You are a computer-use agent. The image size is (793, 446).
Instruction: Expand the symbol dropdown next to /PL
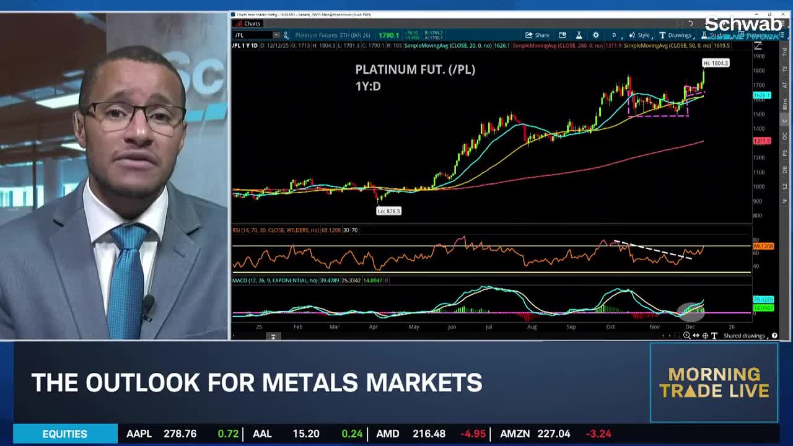tap(276, 35)
